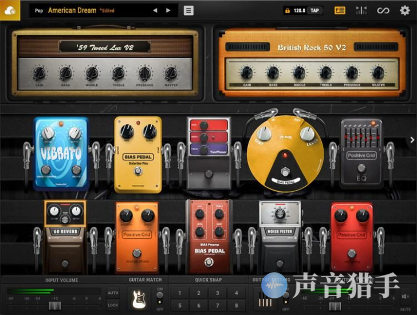The image size is (417, 315).
Task: Open the Guitar Match guitar icon
Action: click(139, 299)
